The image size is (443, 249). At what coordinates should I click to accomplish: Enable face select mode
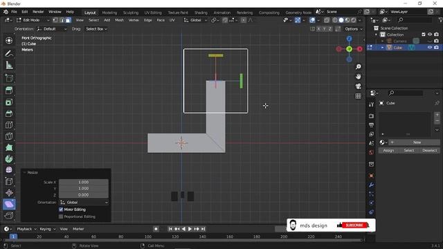(69, 20)
